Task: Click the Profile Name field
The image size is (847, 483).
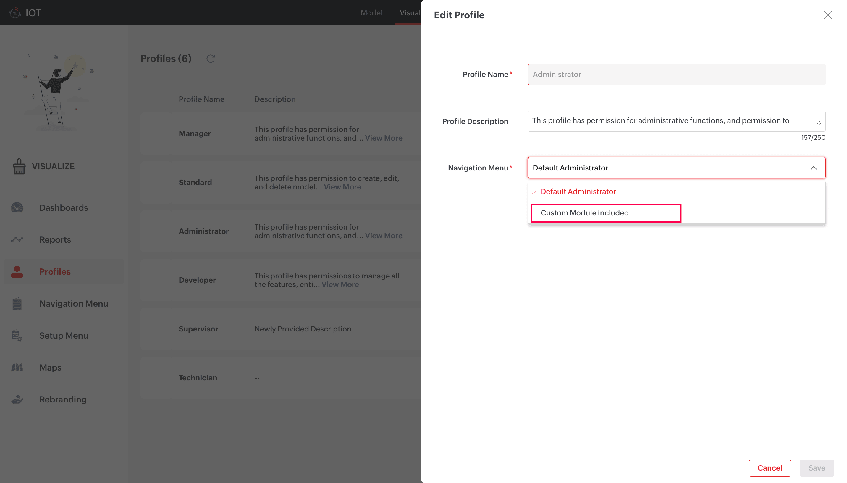Action: pos(676,75)
